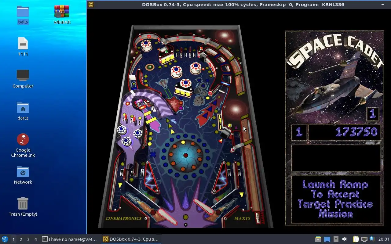The height and width of the screenshot is (244, 391).
Task: Click the clock showing 20:01
Action: [384, 239]
